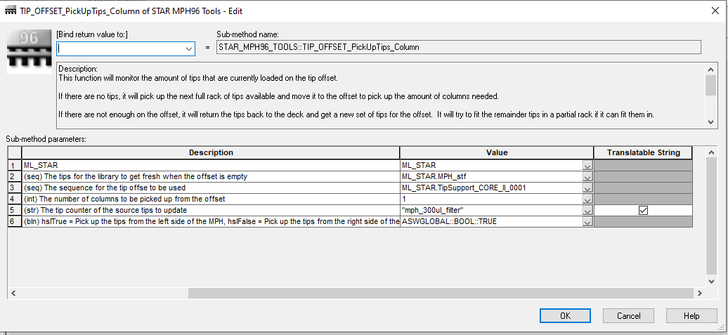This screenshot has width=728, height=335.
Task: Open the ML_STAR.MPH_stf value dropdown
Action: (x=587, y=176)
